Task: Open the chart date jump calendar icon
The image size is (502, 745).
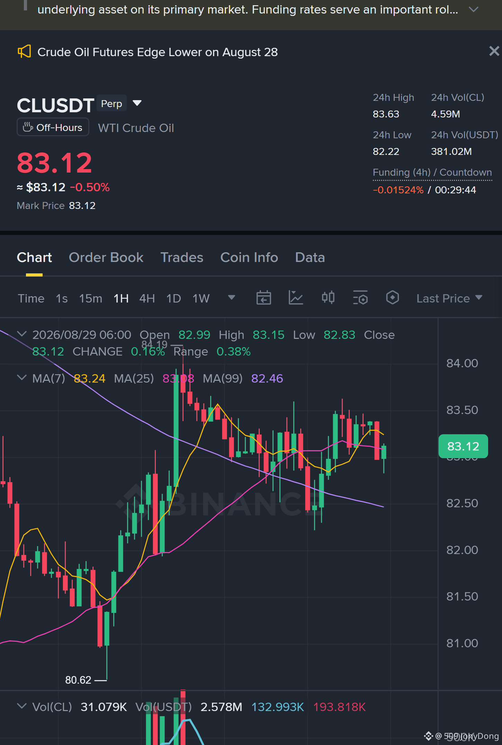Action: pos(263,298)
